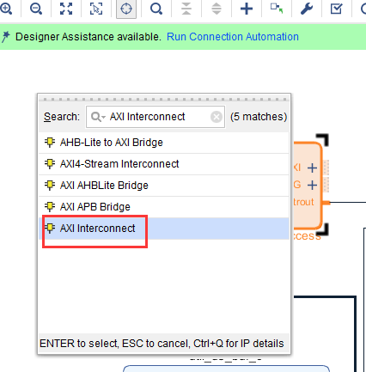
Task: Open the wrench Customize Block icon
Action: click(307, 9)
